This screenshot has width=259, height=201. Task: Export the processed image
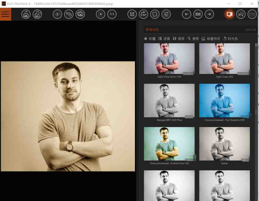tap(26, 14)
